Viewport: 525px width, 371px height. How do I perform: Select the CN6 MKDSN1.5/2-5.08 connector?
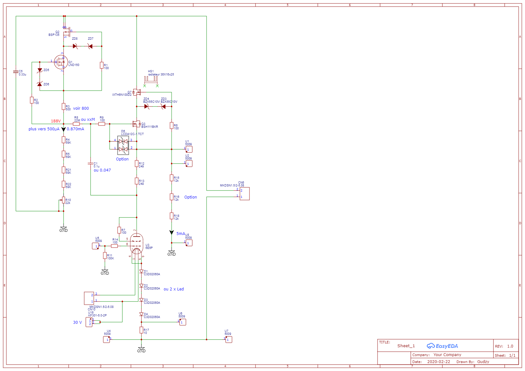click(244, 193)
